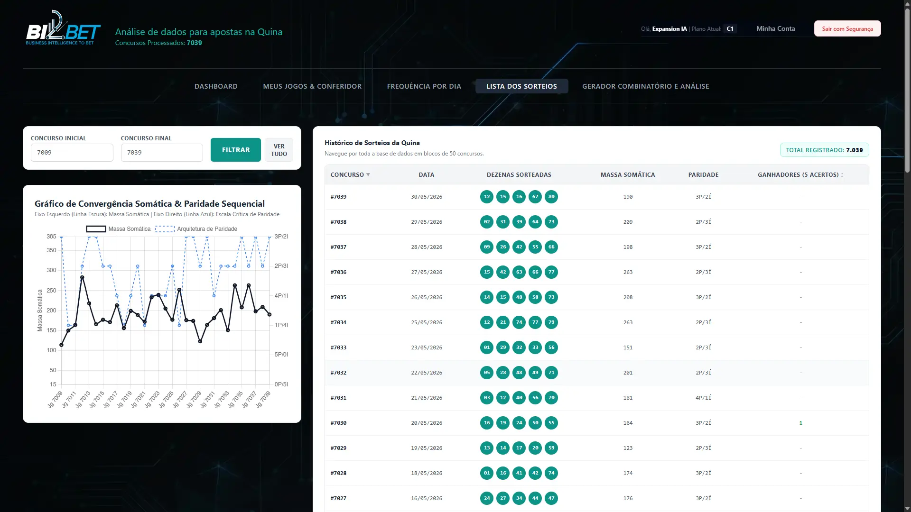Click ball 66 in concurso #7037
This screenshot has width=911, height=512.
(551, 247)
